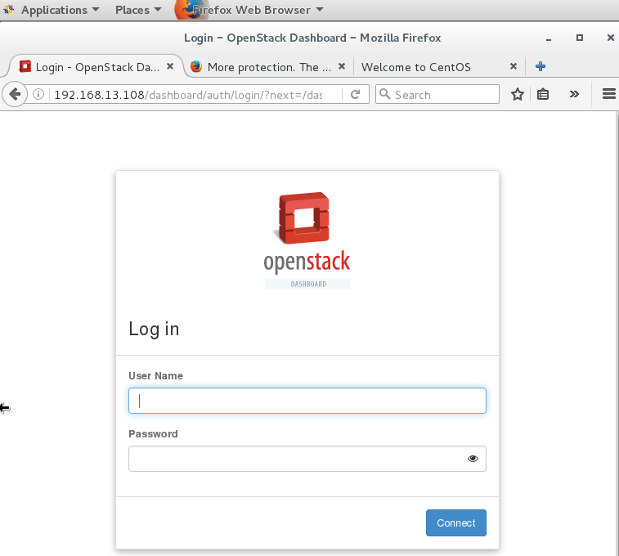
Task: Bookmark this page with the star icon
Action: pos(517,94)
